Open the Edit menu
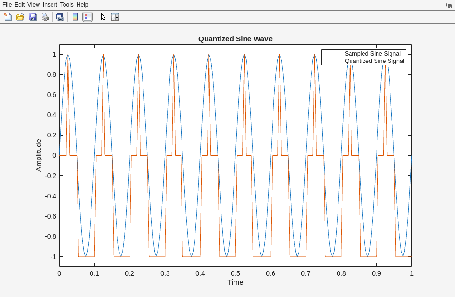The height and width of the screenshot is (297, 455). coord(19,5)
